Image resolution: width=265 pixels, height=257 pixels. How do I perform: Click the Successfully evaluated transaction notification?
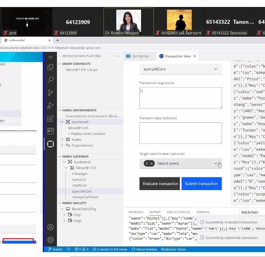tap(231, 222)
